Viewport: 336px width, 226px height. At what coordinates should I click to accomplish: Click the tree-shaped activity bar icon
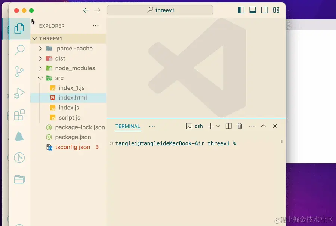(19, 136)
